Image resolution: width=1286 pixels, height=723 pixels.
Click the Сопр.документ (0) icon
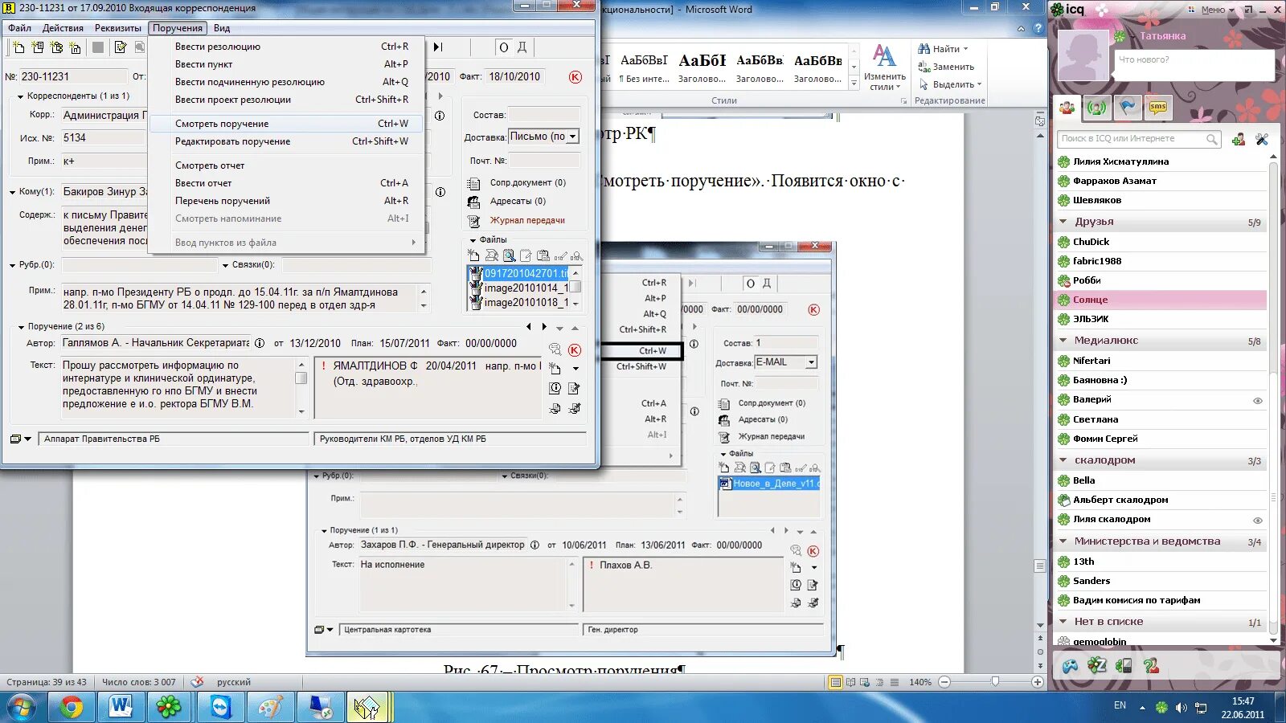pyautogui.click(x=474, y=183)
